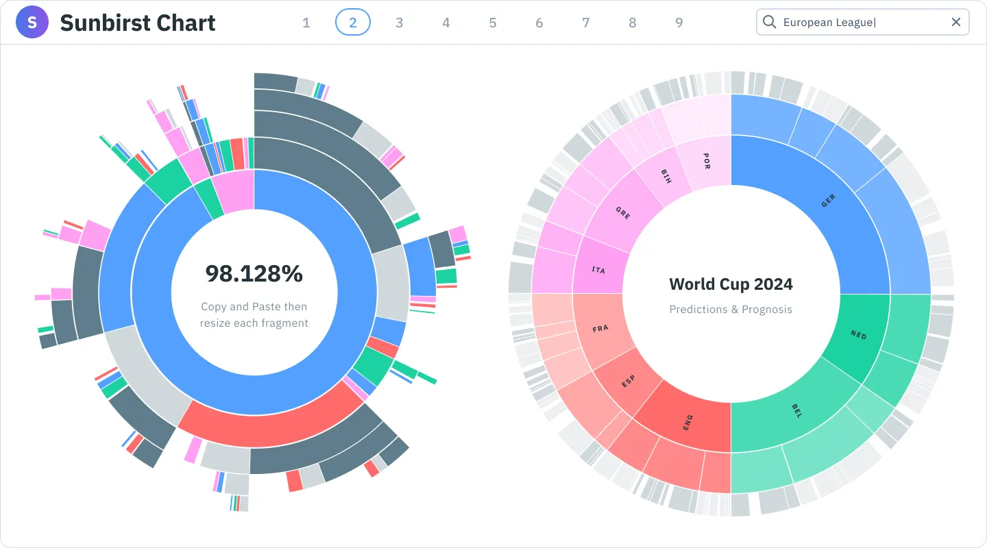
Task: Select page 2 tab
Action: 353,23
